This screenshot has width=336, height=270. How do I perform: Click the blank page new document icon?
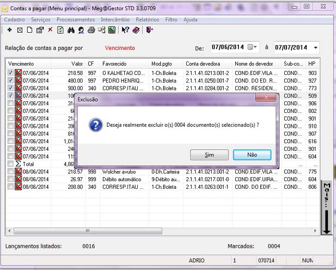tap(30, 30)
